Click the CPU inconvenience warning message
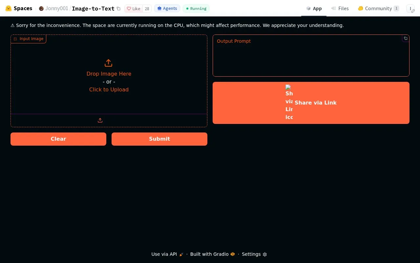 pyautogui.click(x=177, y=25)
